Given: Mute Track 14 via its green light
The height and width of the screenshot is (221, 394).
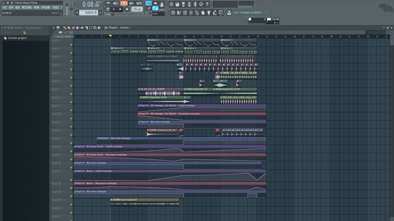Looking at the screenshot, I should click(71, 151).
